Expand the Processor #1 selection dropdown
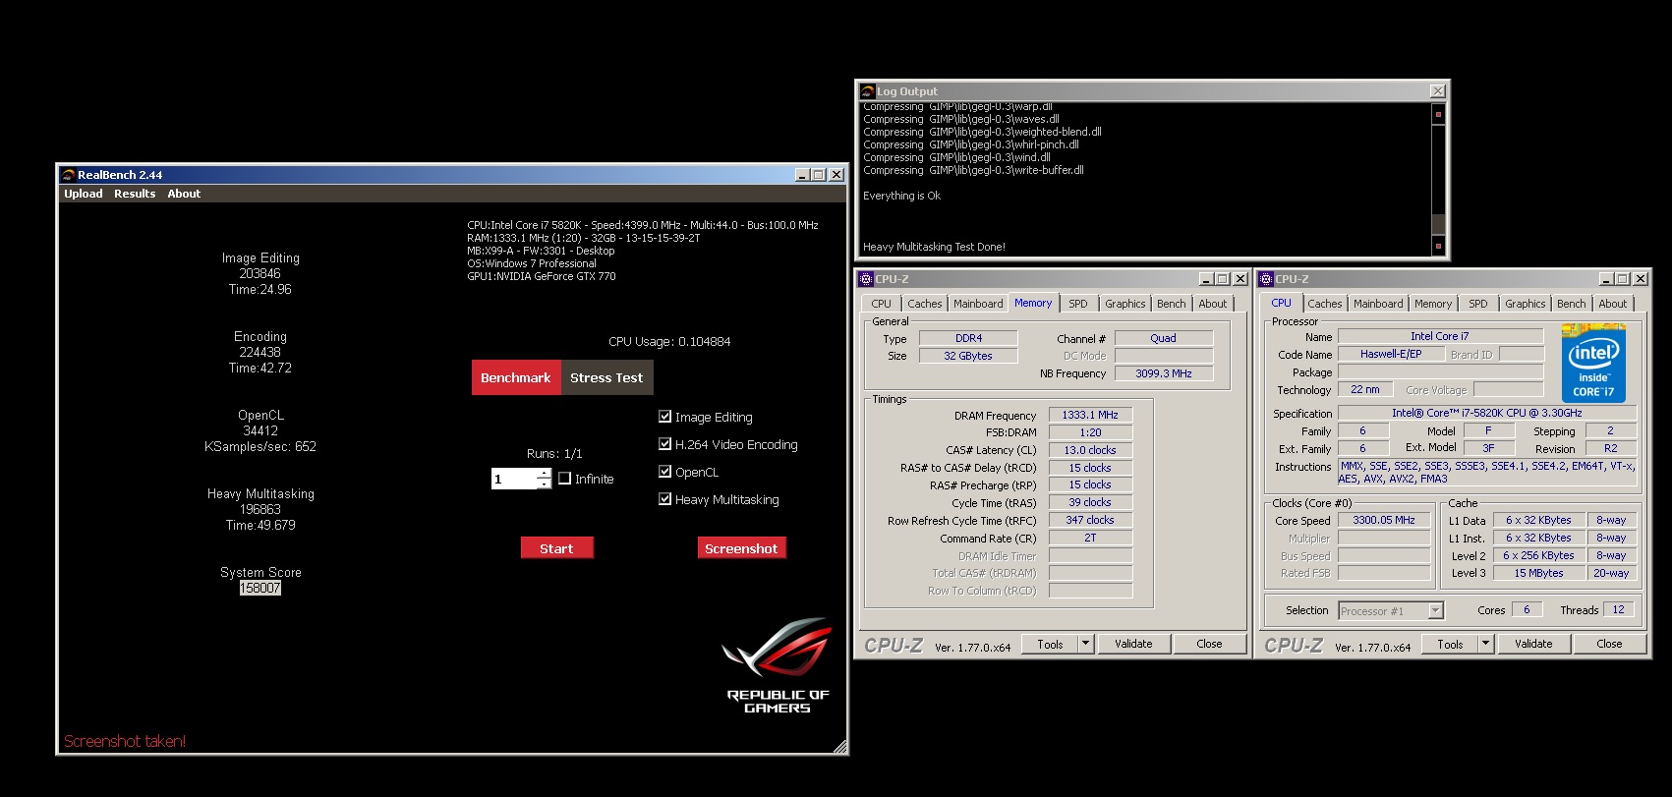1672x797 pixels. (1435, 611)
